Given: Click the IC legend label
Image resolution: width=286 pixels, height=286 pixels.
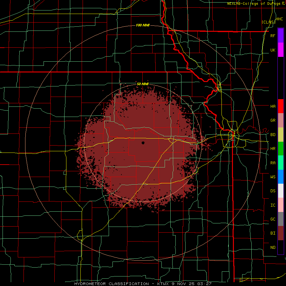Looking at the screenshot, I should pyautogui.click(x=273, y=205).
